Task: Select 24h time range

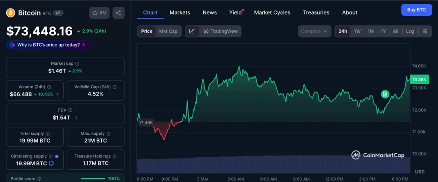Action: [x=343, y=31]
